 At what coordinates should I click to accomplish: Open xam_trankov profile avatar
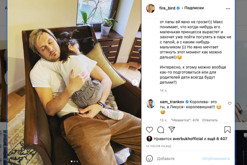[151, 104]
